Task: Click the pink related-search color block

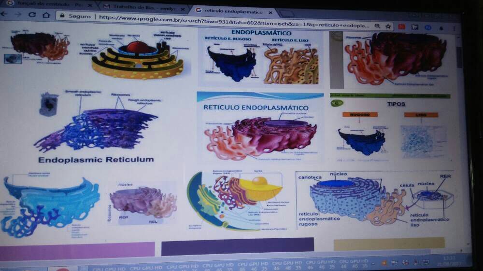Action: click(x=77, y=250)
